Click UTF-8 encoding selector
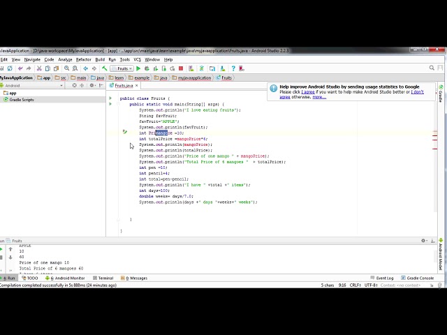This screenshot has height=335, width=447. (x=371, y=285)
